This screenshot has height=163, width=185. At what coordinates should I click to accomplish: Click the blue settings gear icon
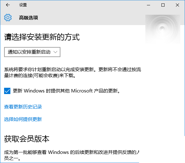8,18
